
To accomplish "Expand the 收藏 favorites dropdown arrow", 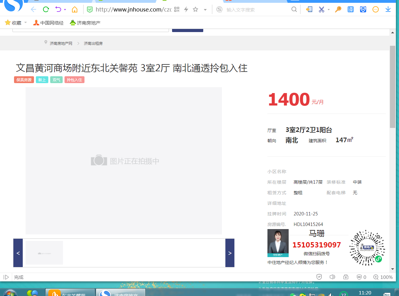I will pyautogui.click(x=26, y=22).
